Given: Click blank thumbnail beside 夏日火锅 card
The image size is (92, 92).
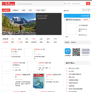Looking at the screenshot, I should click(32, 66).
